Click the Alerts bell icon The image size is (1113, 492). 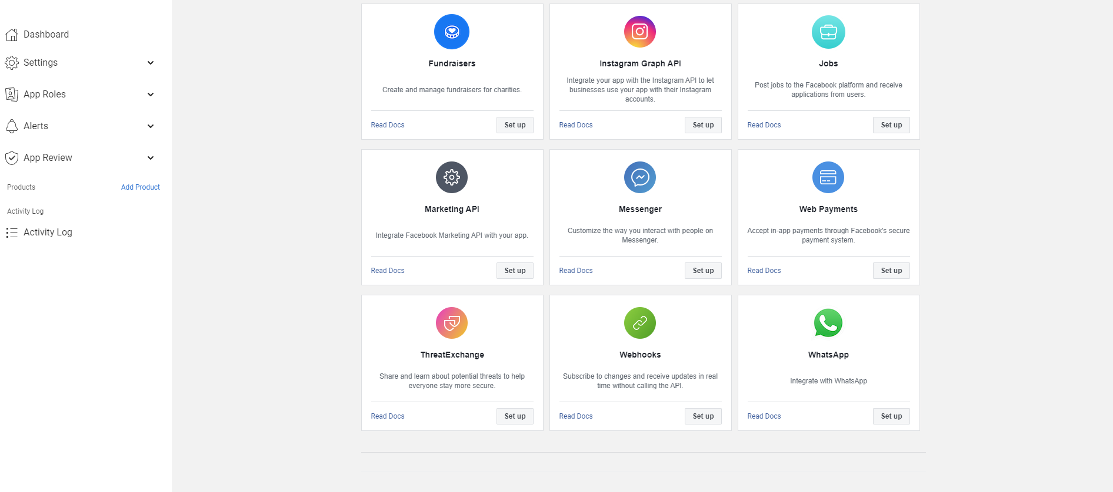coord(12,126)
